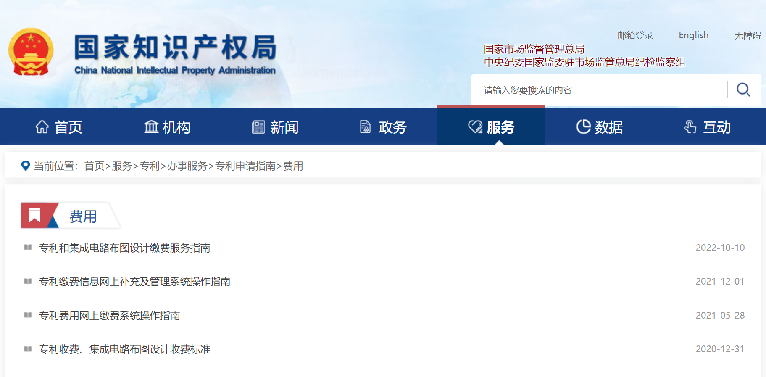The width and height of the screenshot is (766, 377).
Task: Open the 数据 navigation tab
Action: (608, 127)
